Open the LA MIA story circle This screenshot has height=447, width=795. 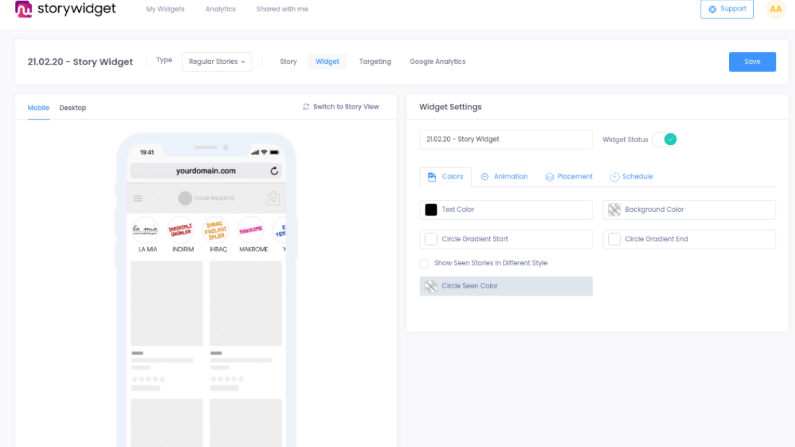pos(145,230)
